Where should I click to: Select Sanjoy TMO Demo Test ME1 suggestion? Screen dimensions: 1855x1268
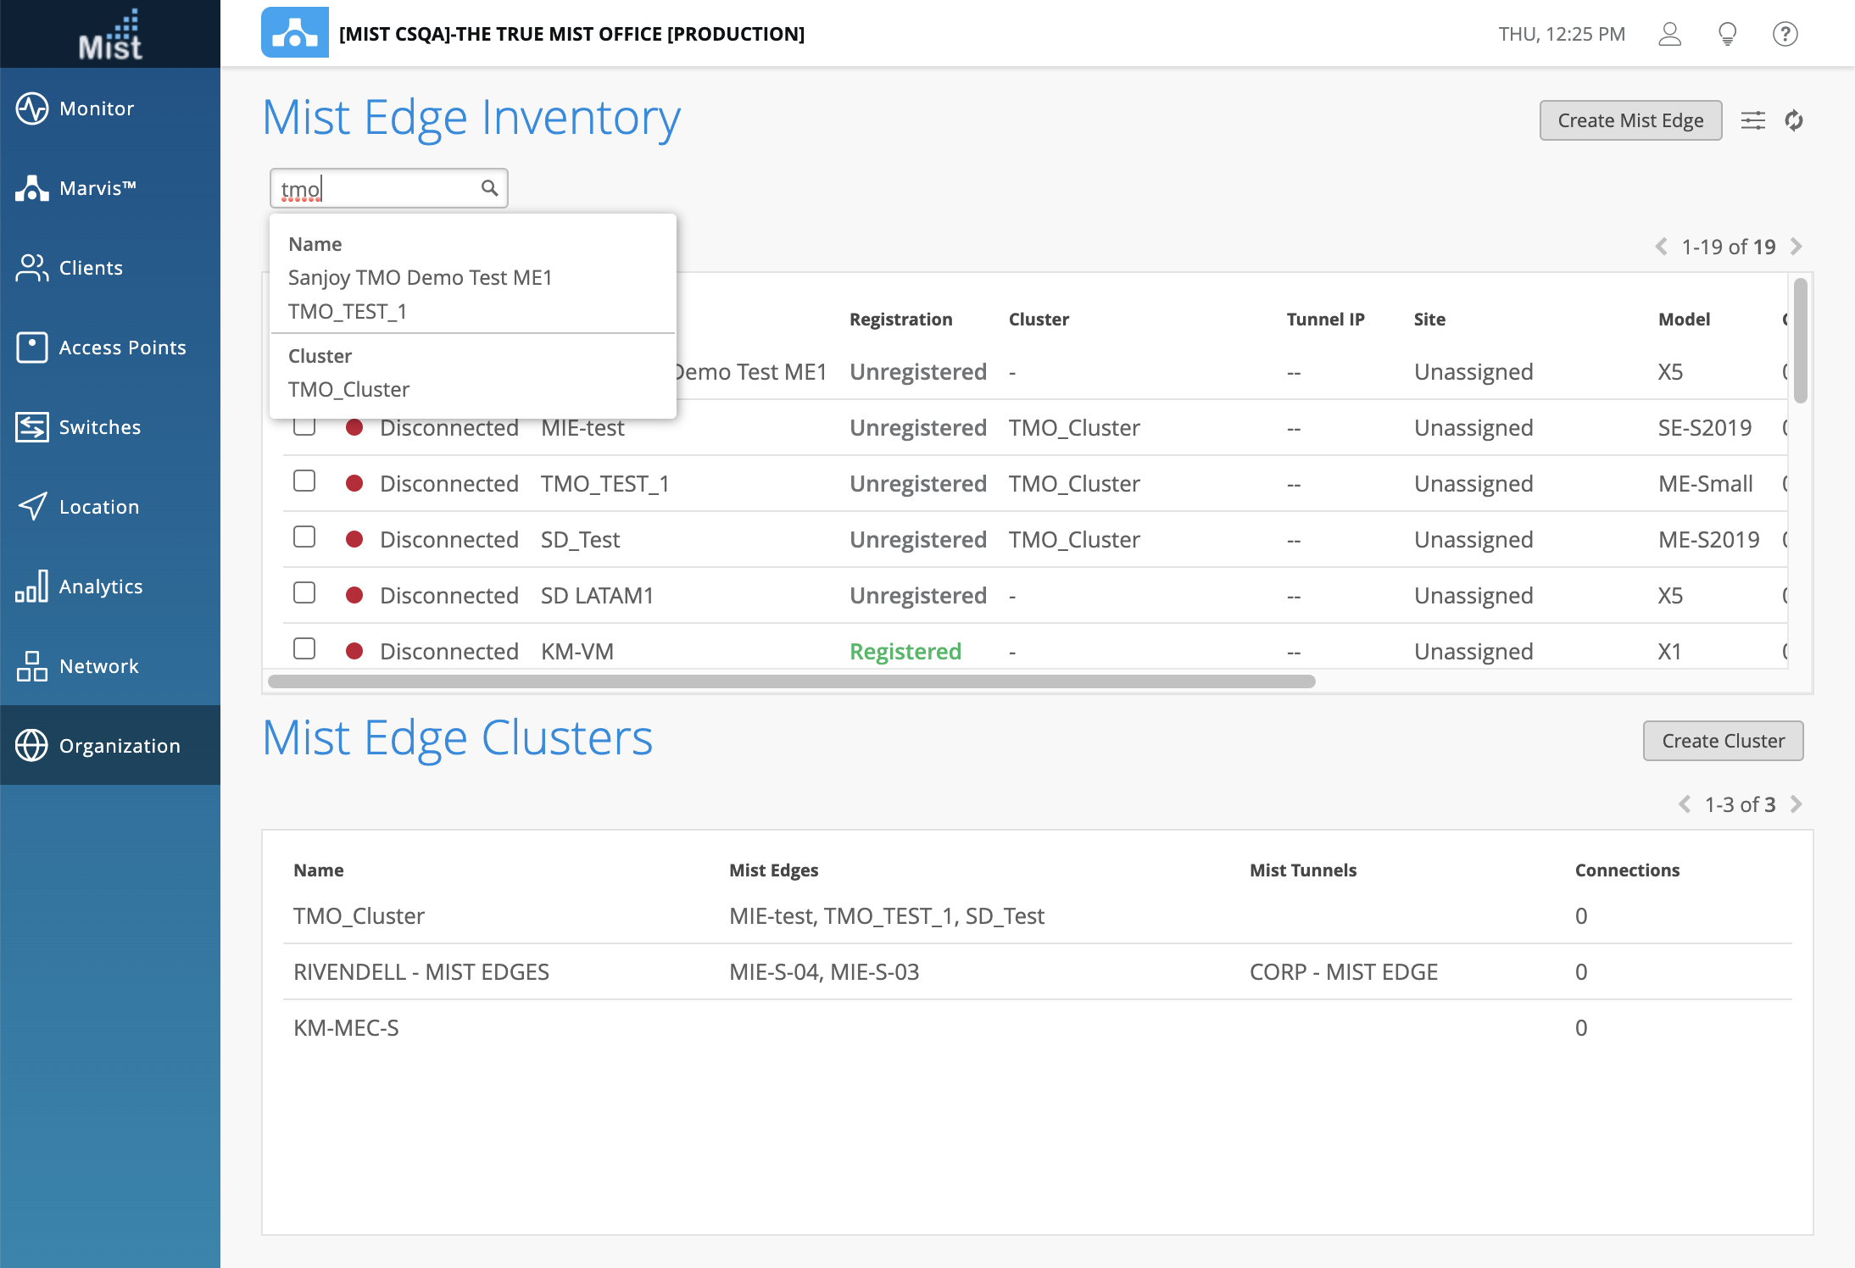pos(420,277)
